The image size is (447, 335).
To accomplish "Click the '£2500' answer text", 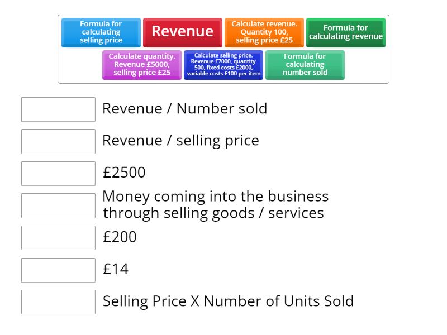I will pyautogui.click(x=124, y=173).
